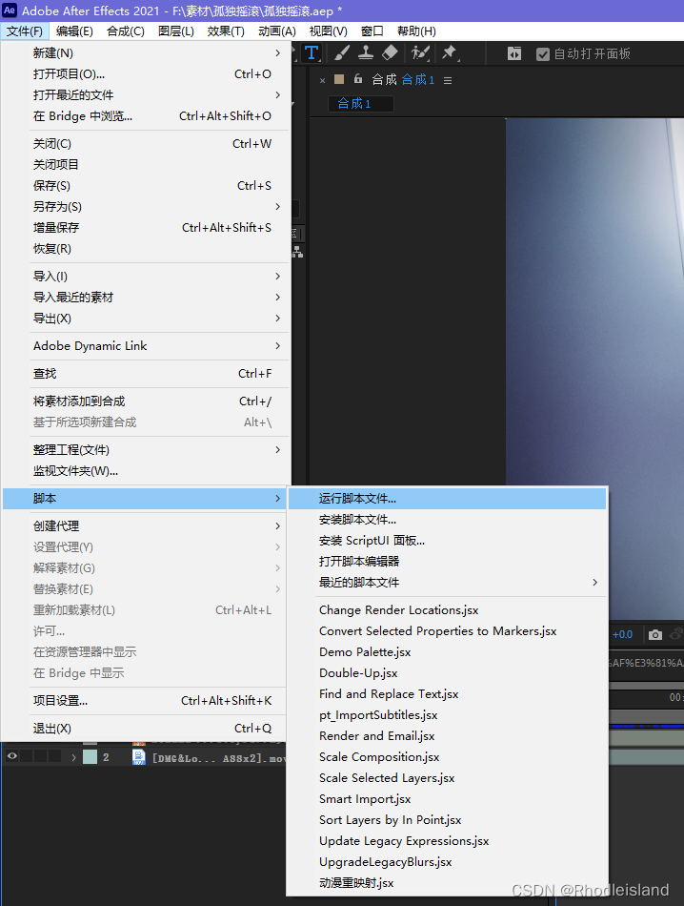Choose 运行脚本文件... from the script submenu
Viewport: 684px width, 906px height.
[448, 499]
